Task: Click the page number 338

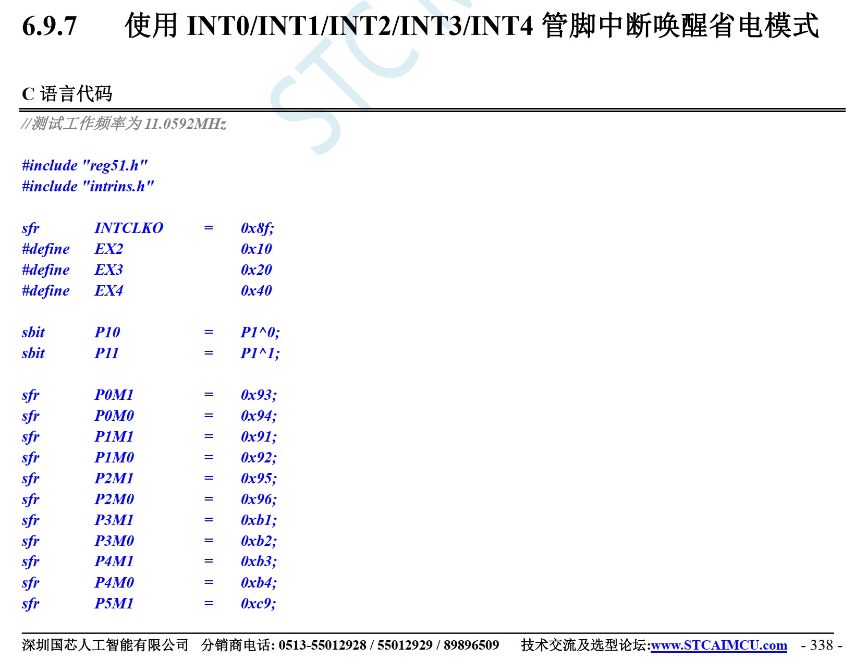Action: click(x=822, y=645)
